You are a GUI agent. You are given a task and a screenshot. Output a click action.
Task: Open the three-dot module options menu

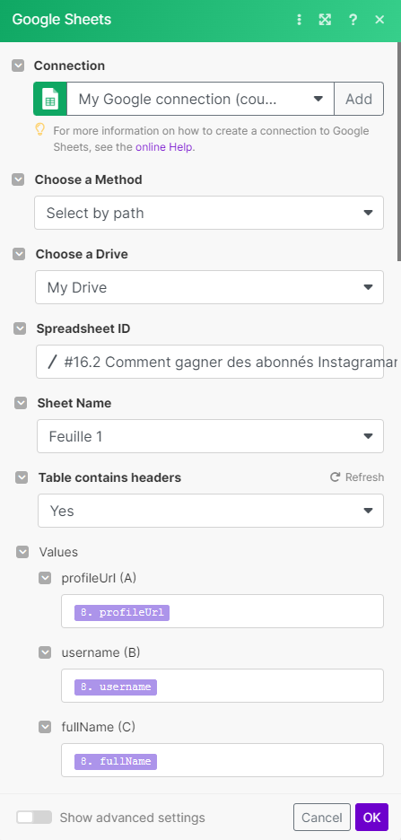[x=300, y=20]
